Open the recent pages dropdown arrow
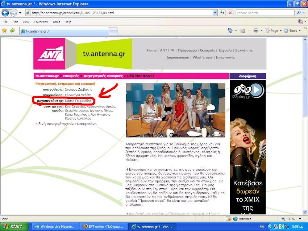The image size is (308, 231). click(x=20, y=13)
